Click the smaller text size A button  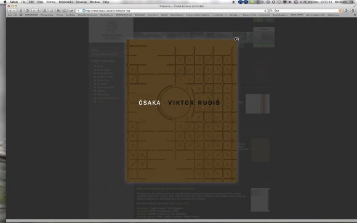click(34, 10)
